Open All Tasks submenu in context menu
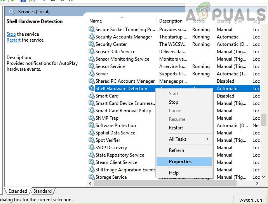This screenshot has width=268, height=204. coord(184,139)
